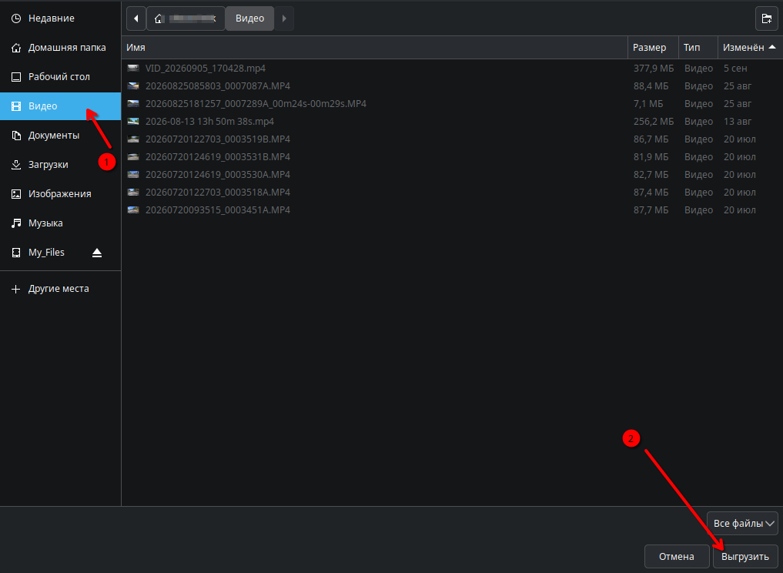The image size is (783, 573).
Task: Sort files by Тип column
Action: click(x=698, y=48)
